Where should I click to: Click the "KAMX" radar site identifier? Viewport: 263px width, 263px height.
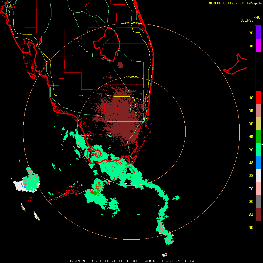click(x=150, y=261)
